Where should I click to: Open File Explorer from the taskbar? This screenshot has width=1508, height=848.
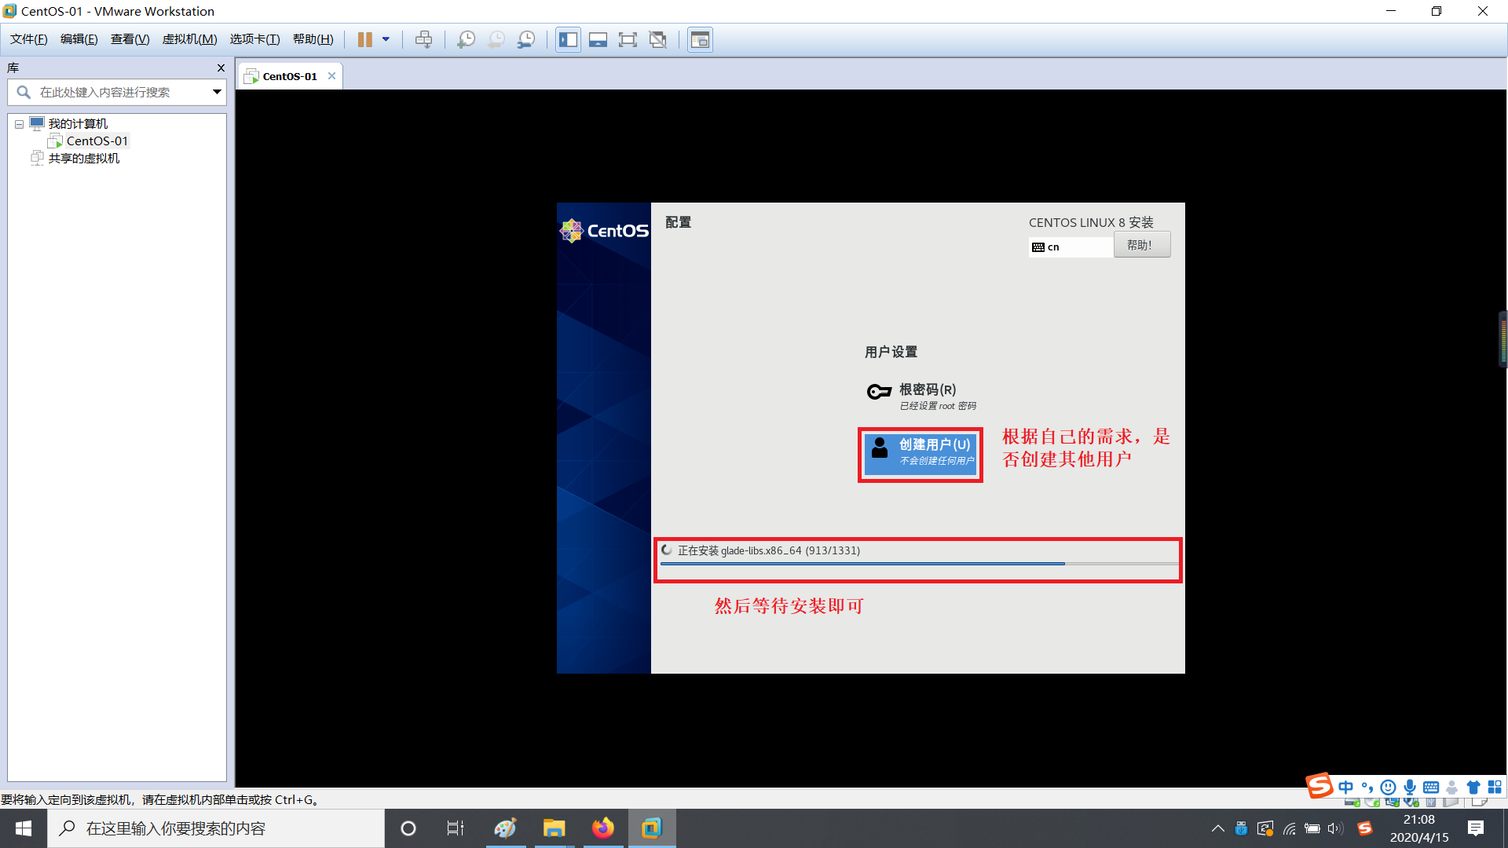point(554,828)
